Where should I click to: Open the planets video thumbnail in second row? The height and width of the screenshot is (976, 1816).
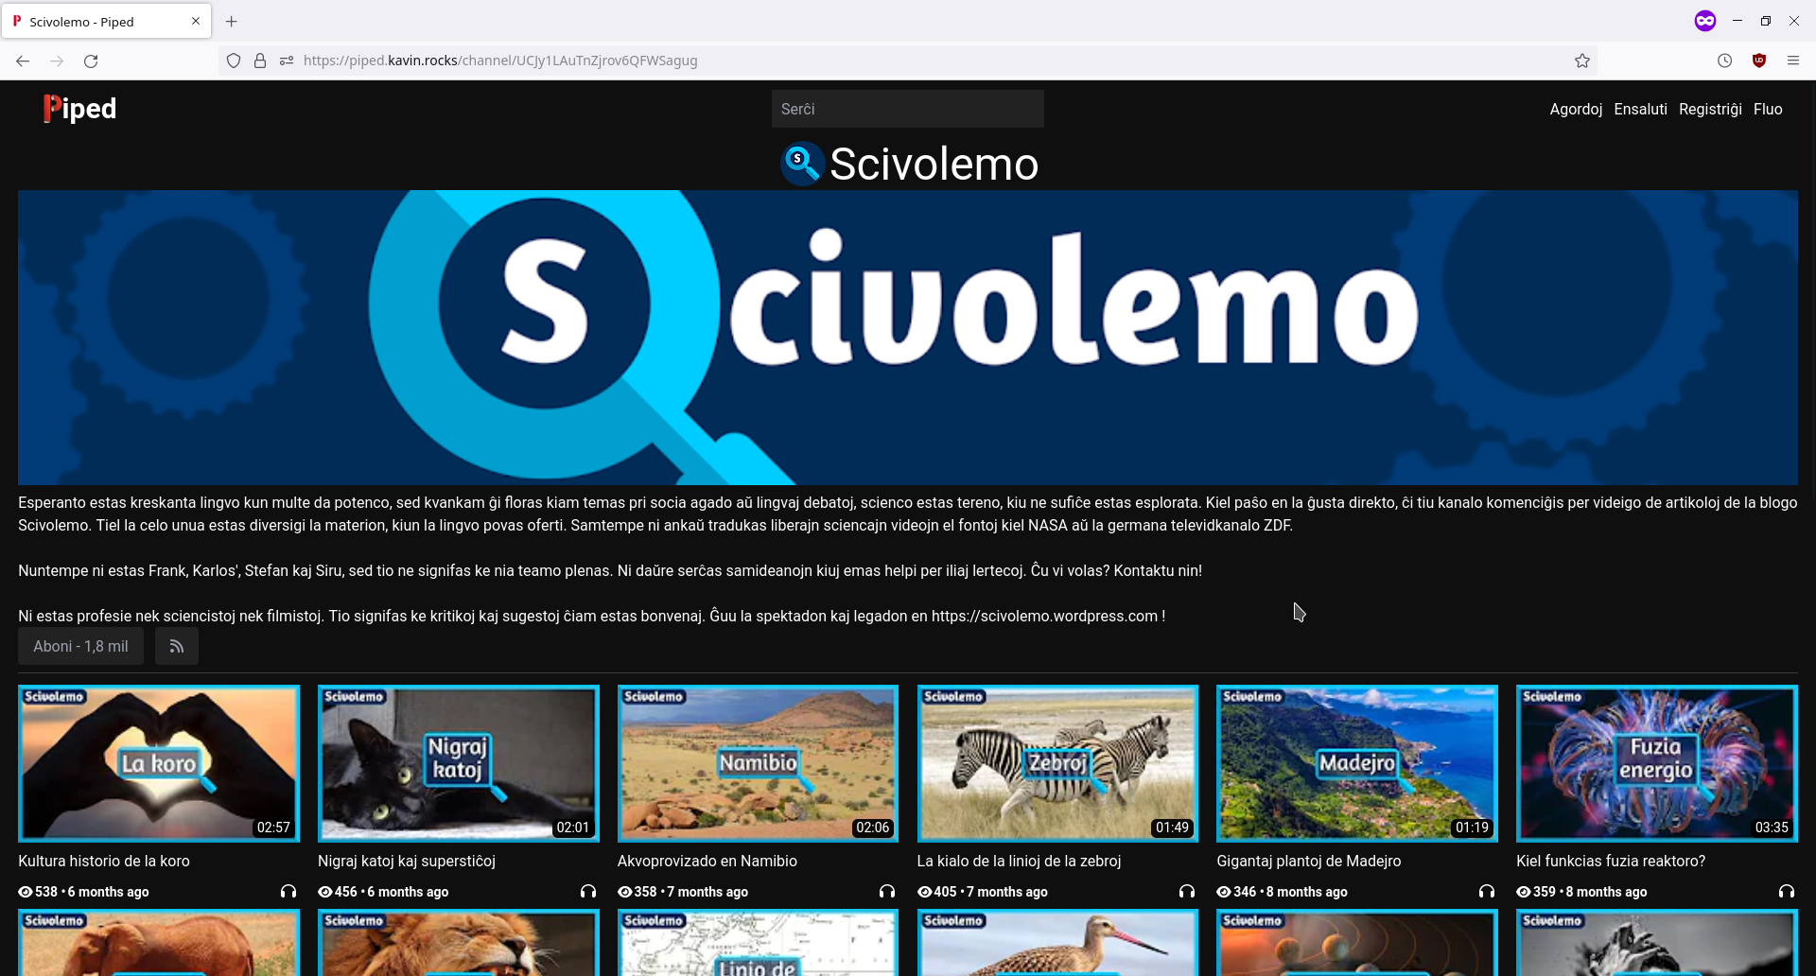1357,943
